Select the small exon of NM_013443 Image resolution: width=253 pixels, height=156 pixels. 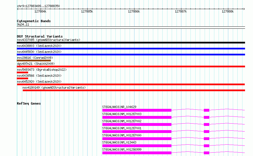(207, 146)
